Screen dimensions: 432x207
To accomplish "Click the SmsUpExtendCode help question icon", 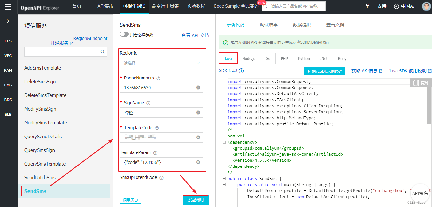I will [161, 178].
